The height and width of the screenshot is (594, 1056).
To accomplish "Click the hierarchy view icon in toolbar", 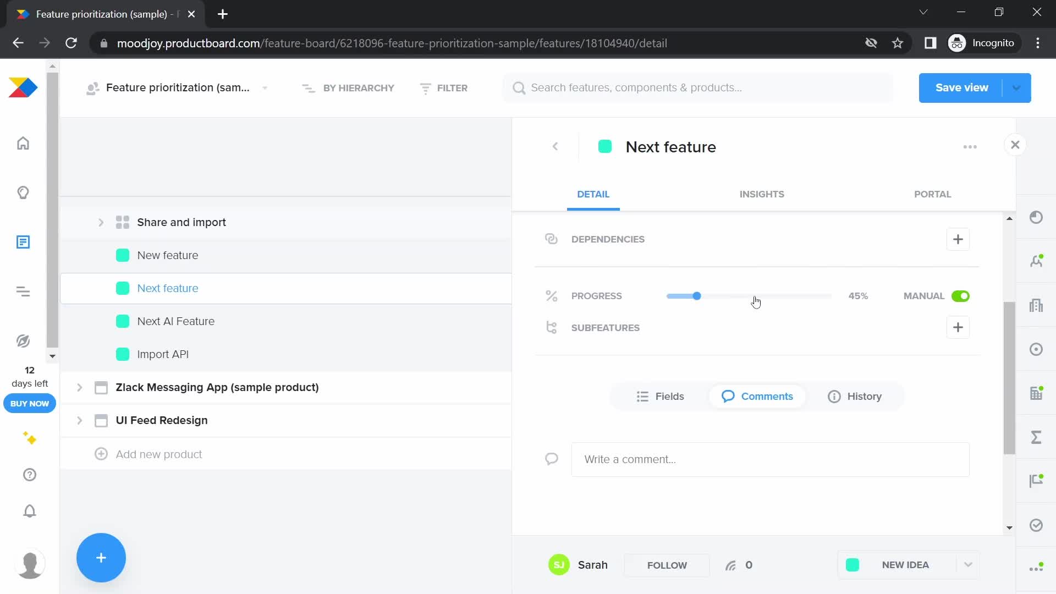I will [308, 88].
